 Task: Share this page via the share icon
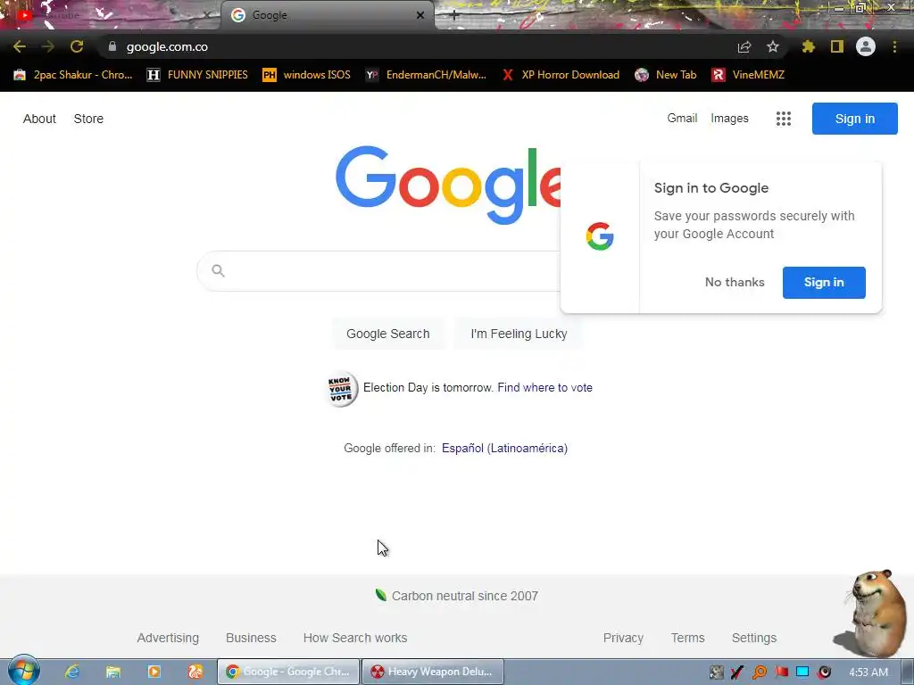click(744, 46)
